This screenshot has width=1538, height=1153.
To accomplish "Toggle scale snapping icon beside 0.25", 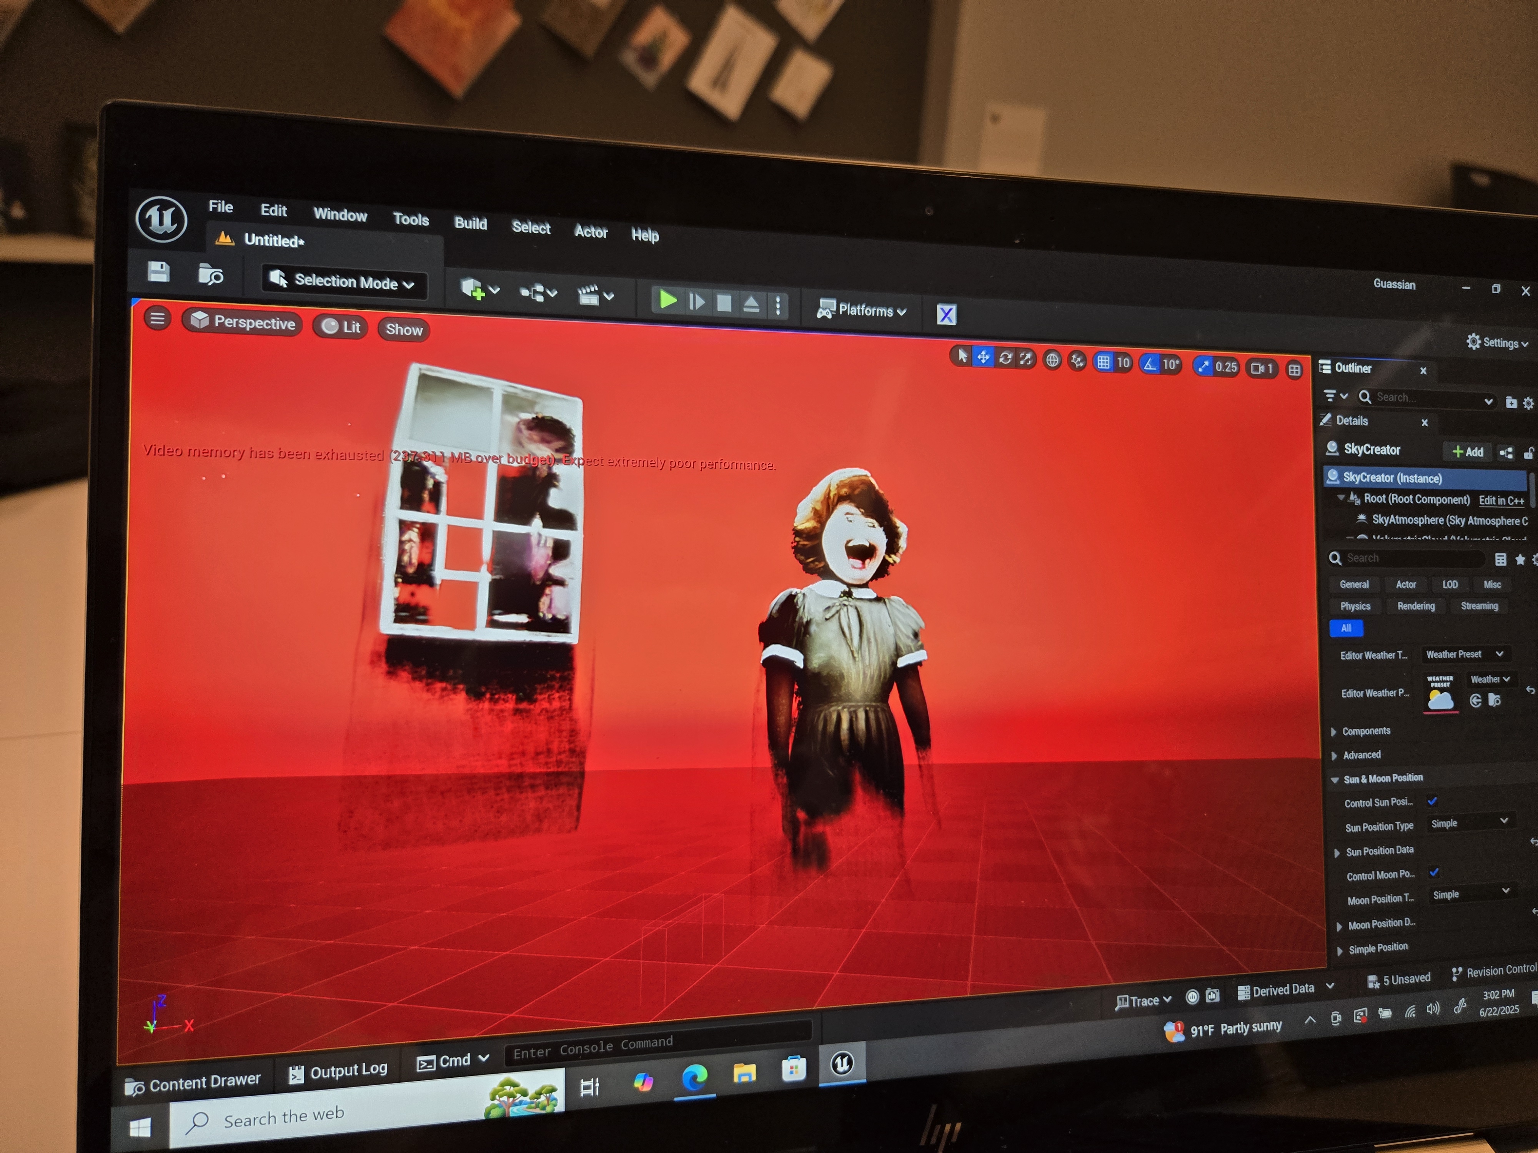I will [1203, 366].
